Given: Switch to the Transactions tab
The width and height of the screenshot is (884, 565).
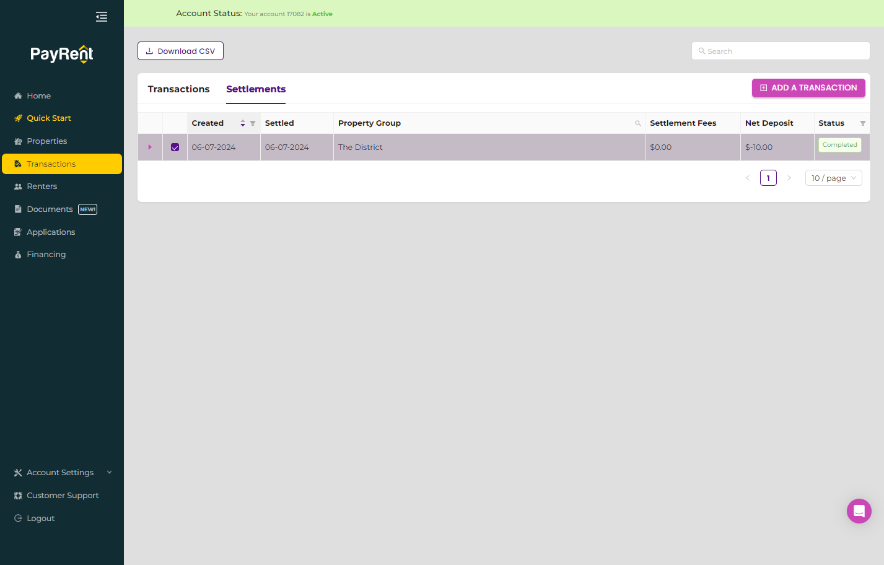Looking at the screenshot, I should (178, 89).
